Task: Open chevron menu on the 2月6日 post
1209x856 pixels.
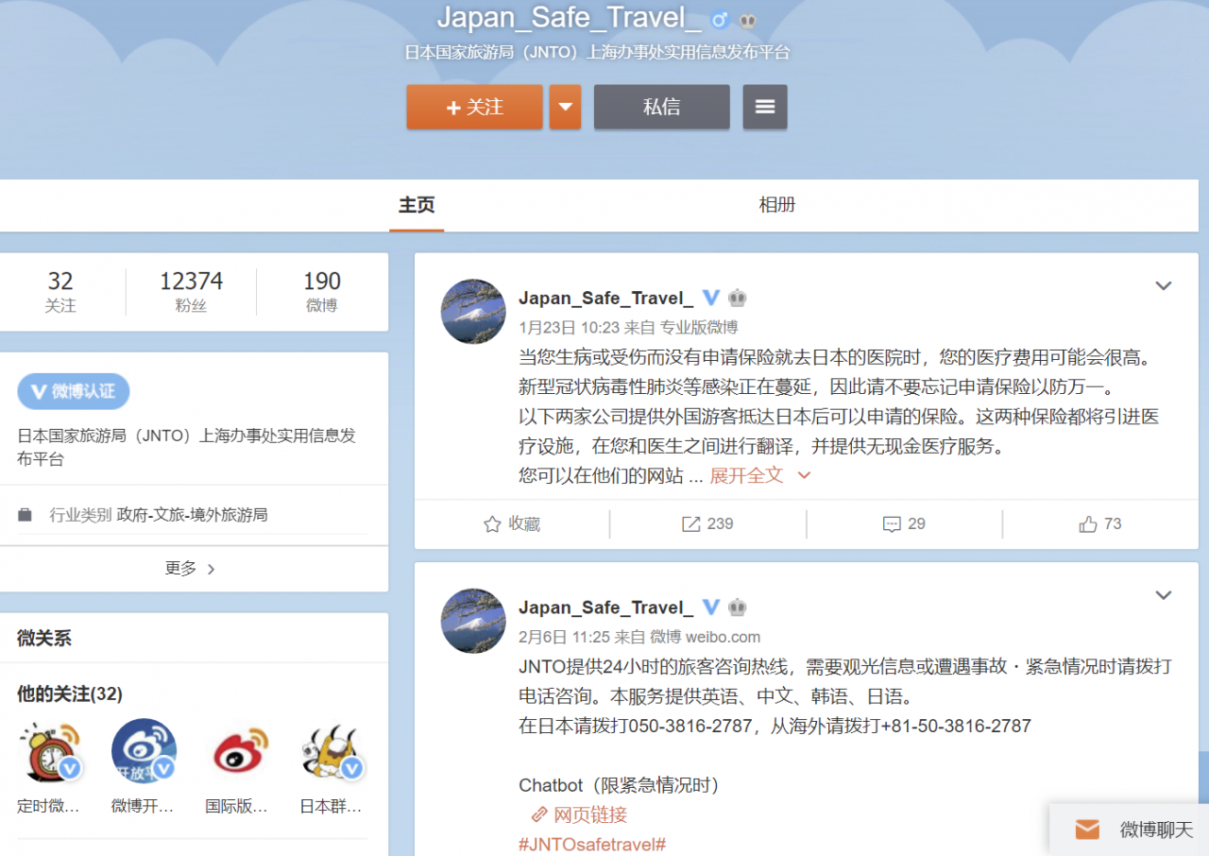Action: pos(1164,594)
